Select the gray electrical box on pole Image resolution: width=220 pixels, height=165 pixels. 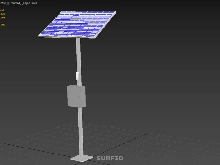77,96
